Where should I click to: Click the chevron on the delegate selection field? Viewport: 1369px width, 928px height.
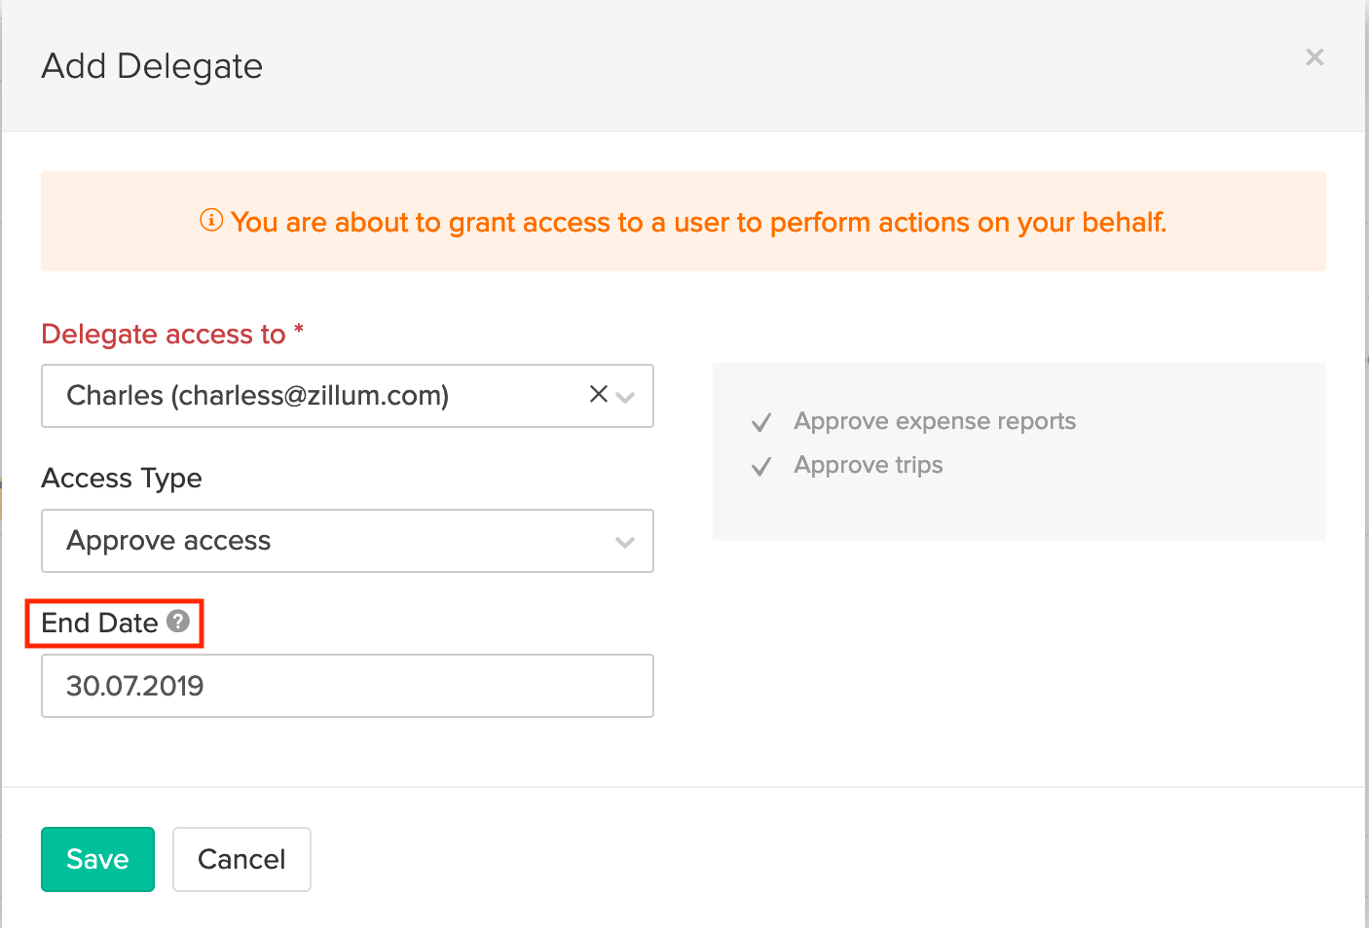624,396
